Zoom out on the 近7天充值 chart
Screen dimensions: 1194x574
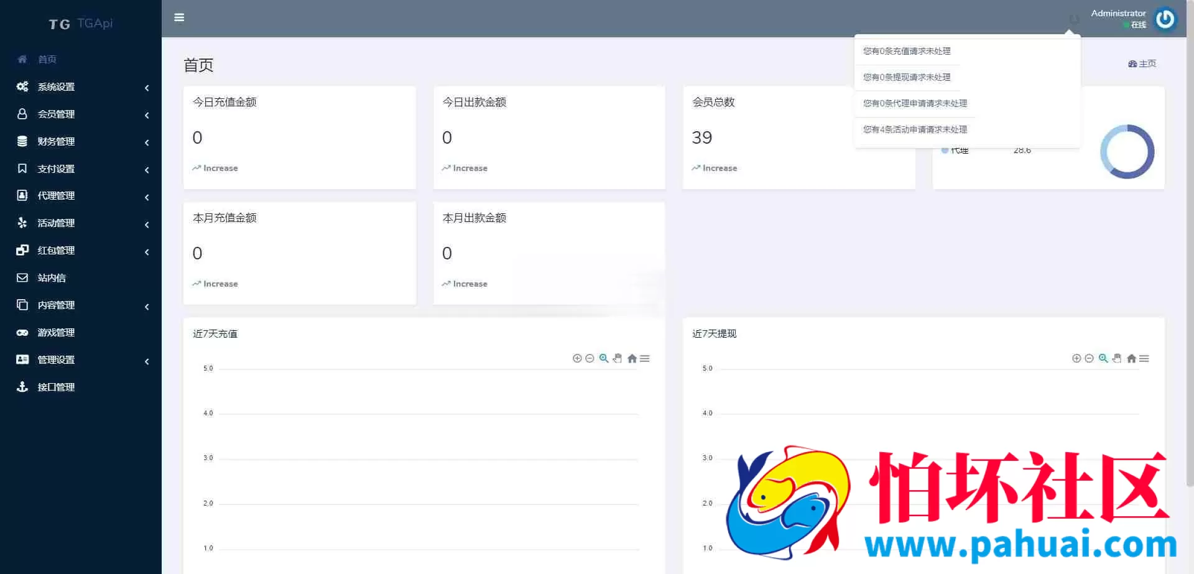[590, 358]
